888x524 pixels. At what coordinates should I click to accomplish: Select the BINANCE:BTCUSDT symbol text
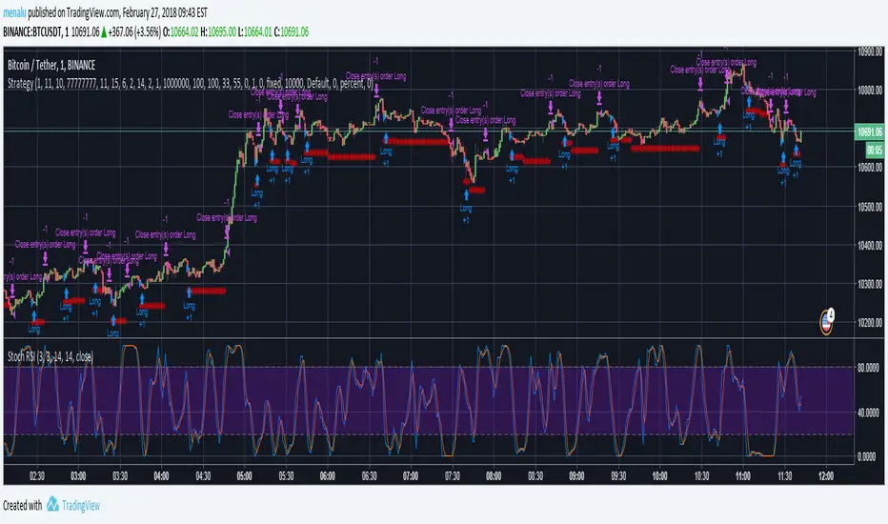click(32, 32)
